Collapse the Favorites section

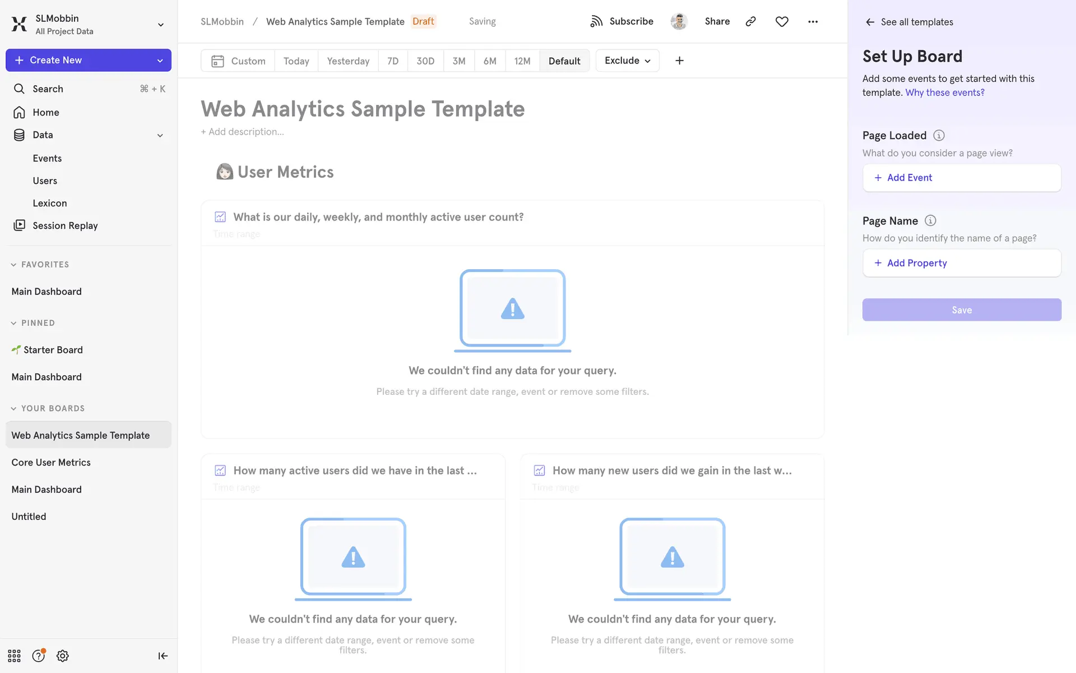point(13,265)
